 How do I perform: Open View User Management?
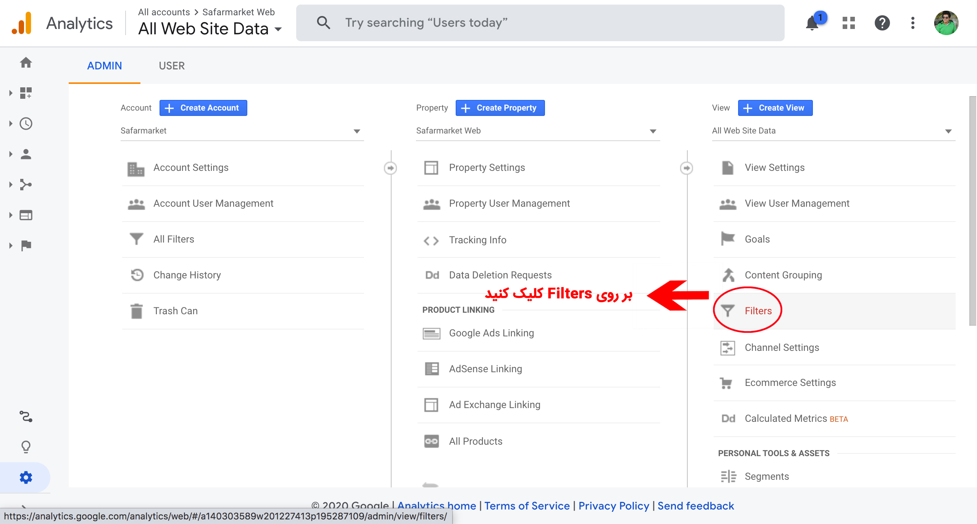[x=834, y=204]
